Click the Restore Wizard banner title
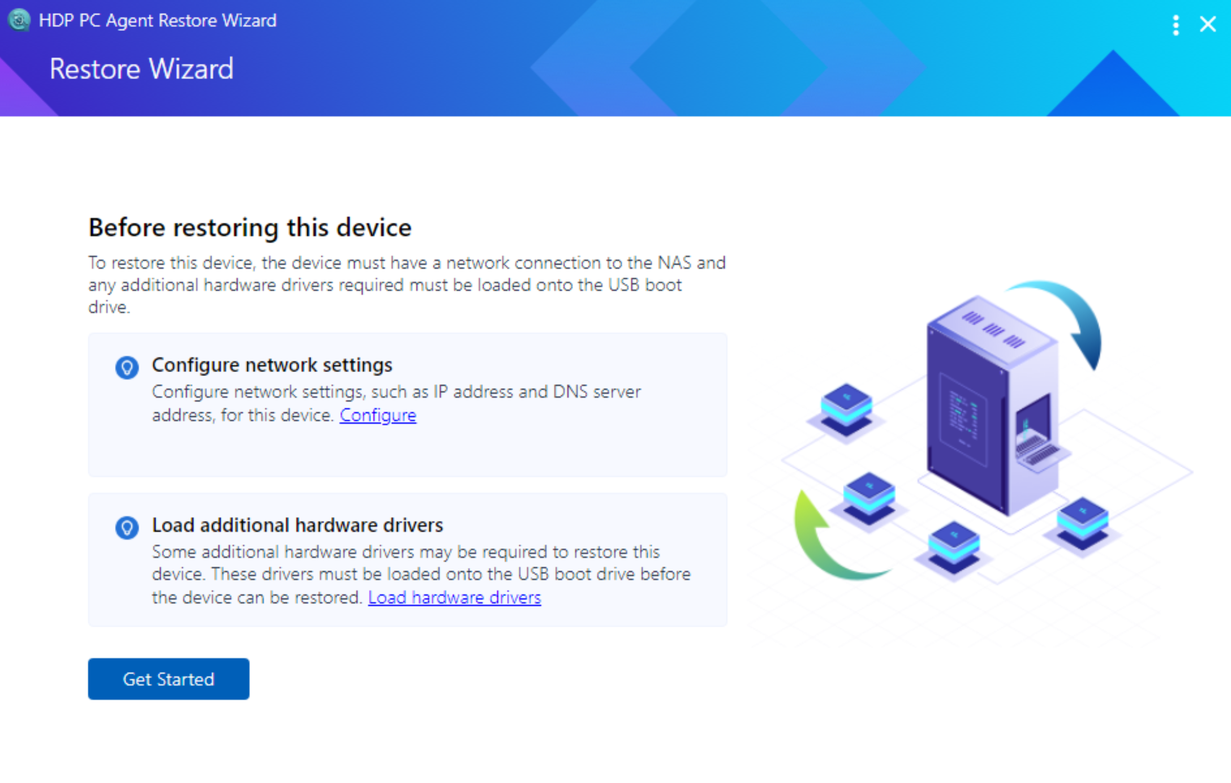Viewport: 1231px width, 783px height. [x=141, y=69]
